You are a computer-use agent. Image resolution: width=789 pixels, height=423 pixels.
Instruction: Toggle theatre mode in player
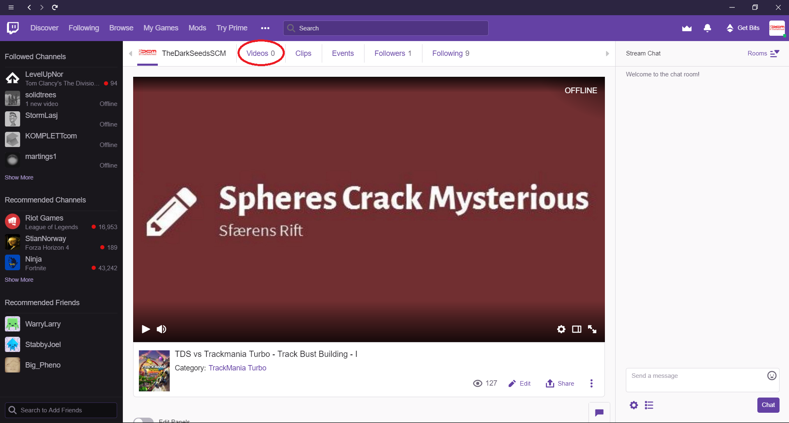[577, 329]
